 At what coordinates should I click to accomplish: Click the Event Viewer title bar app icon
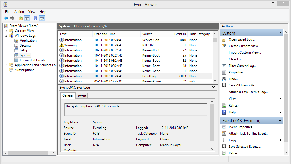pos(5,4)
